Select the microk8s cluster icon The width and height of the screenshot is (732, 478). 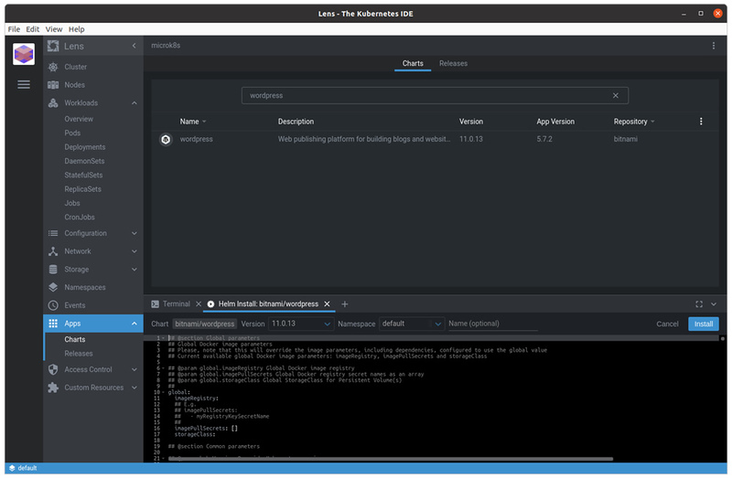click(x=24, y=54)
